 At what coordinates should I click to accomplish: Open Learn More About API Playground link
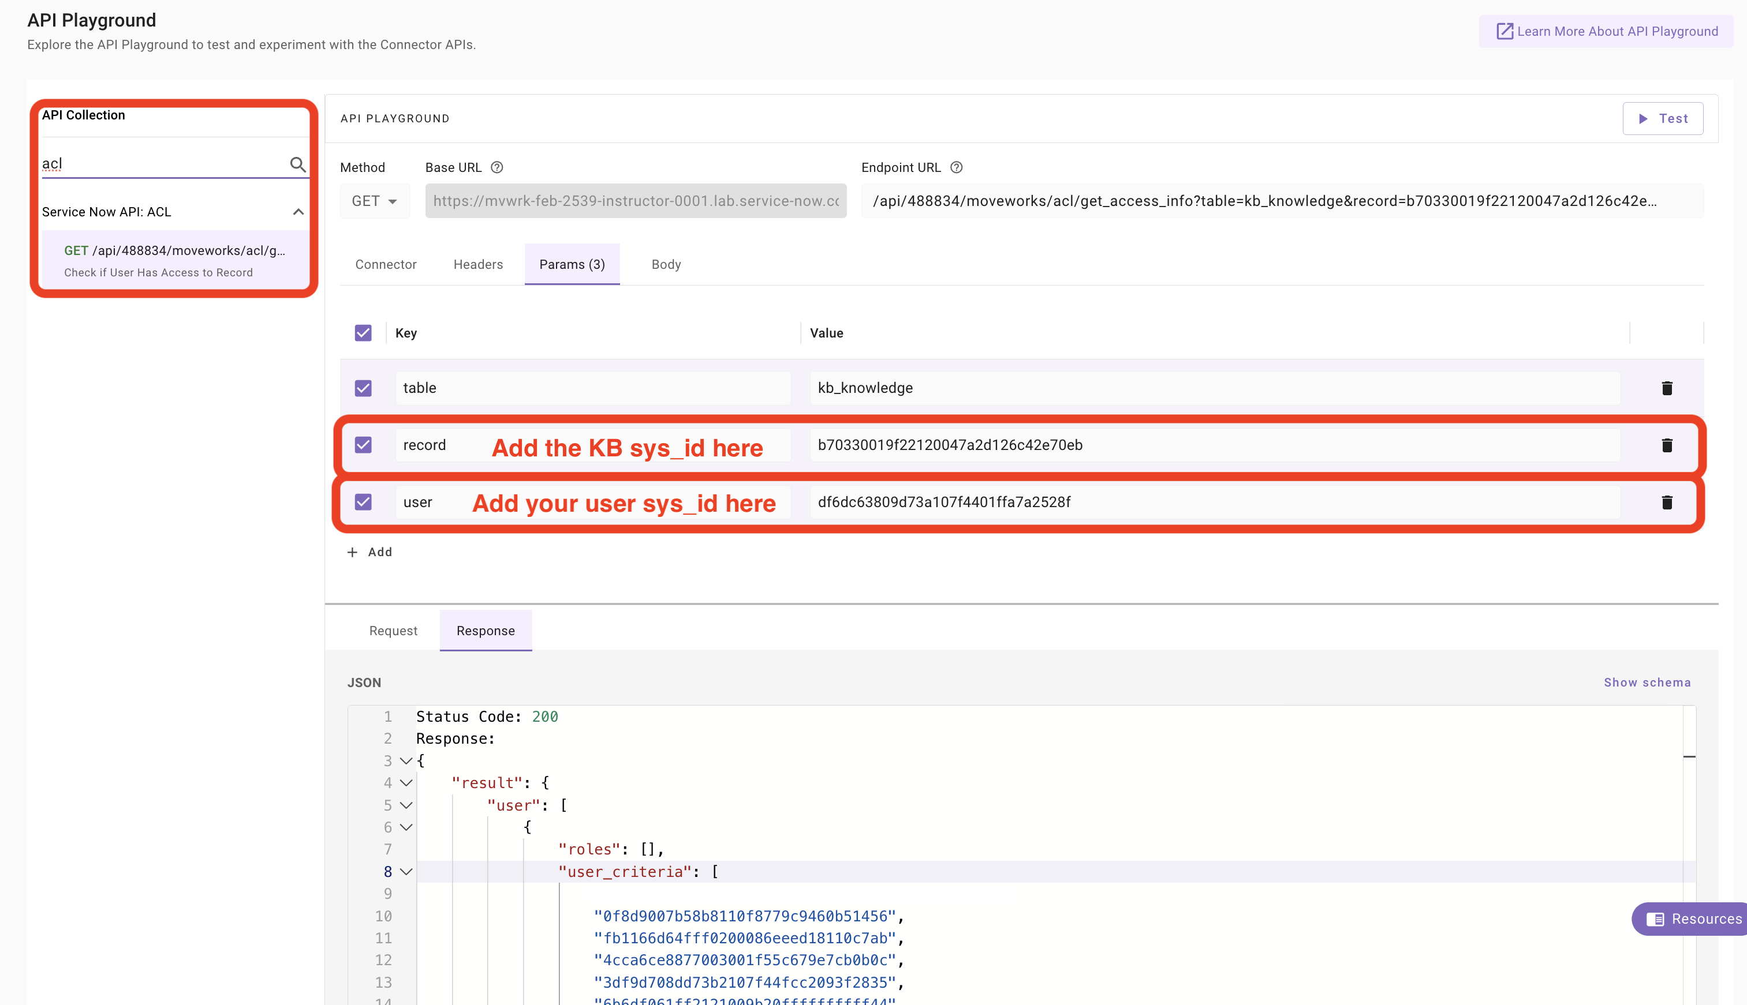click(1606, 31)
